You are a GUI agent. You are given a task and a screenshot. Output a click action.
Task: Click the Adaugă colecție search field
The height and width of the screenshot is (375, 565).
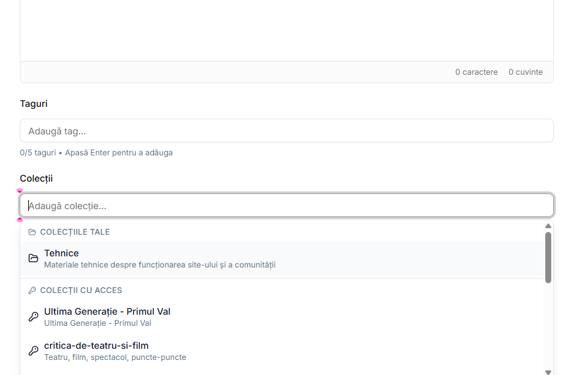coord(286,206)
